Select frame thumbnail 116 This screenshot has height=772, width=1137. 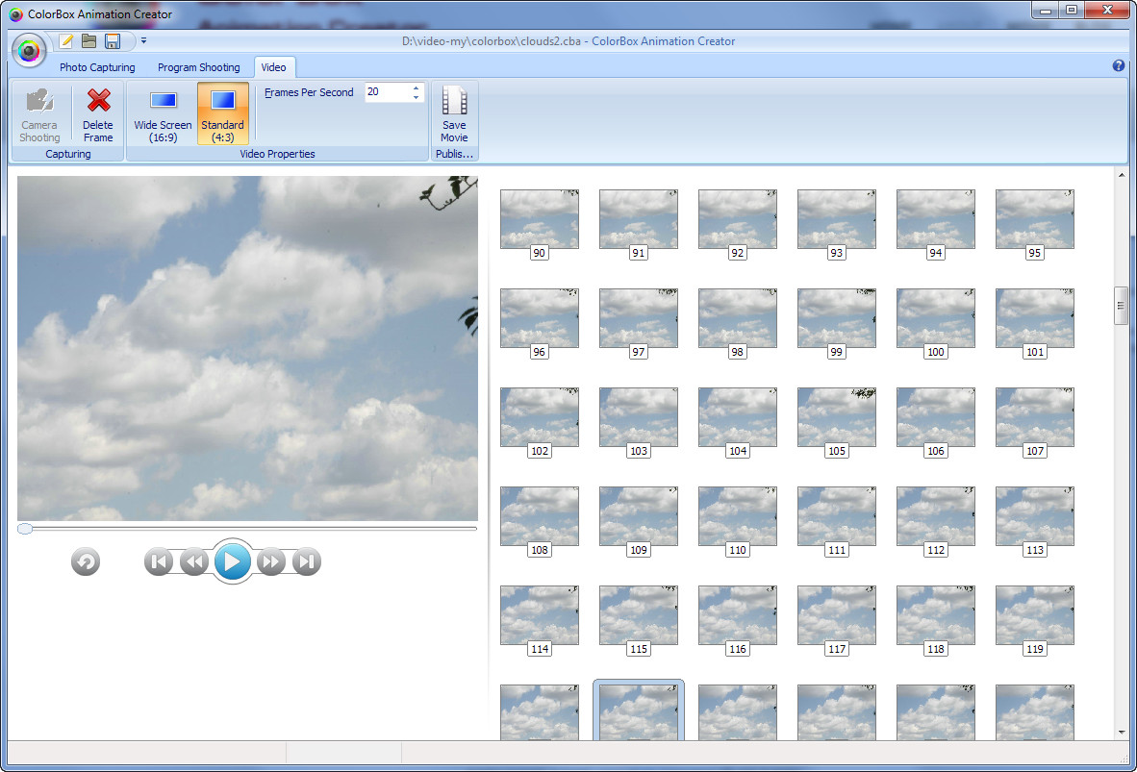point(738,615)
